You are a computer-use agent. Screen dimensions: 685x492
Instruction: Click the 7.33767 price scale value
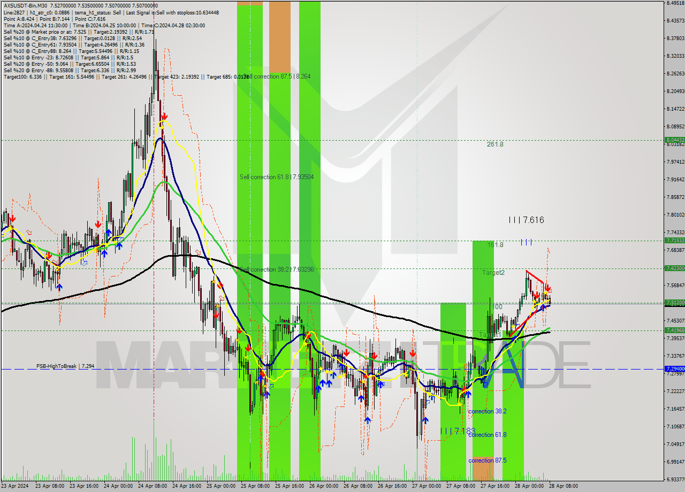click(x=675, y=356)
